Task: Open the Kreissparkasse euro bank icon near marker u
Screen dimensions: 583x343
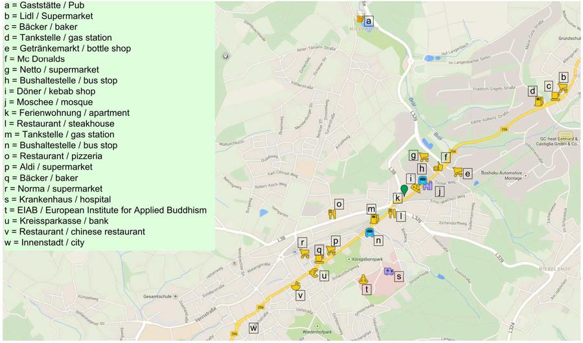Action: pos(314,273)
